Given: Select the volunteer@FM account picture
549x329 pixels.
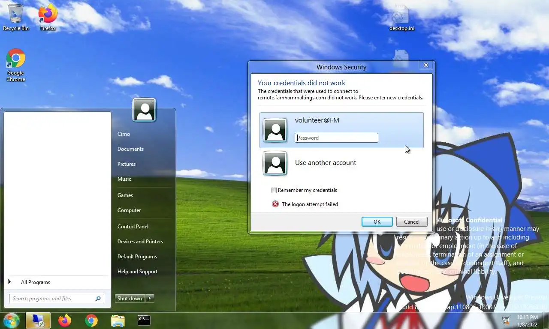Looking at the screenshot, I should 275,130.
